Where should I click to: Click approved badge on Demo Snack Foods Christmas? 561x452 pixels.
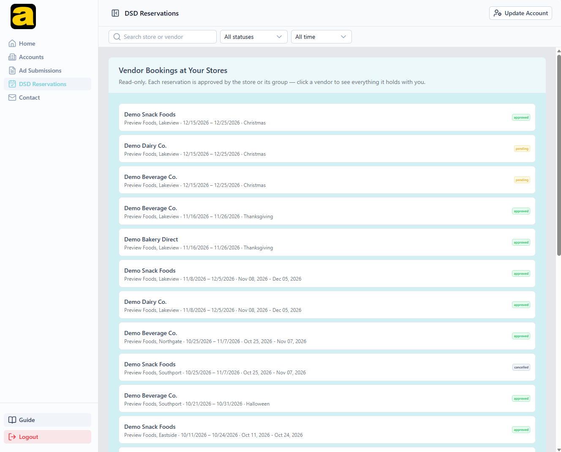(521, 117)
